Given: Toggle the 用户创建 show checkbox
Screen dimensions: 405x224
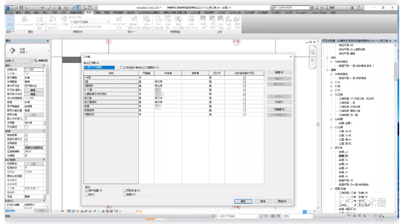Looking at the screenshot, I should [87, 190].
